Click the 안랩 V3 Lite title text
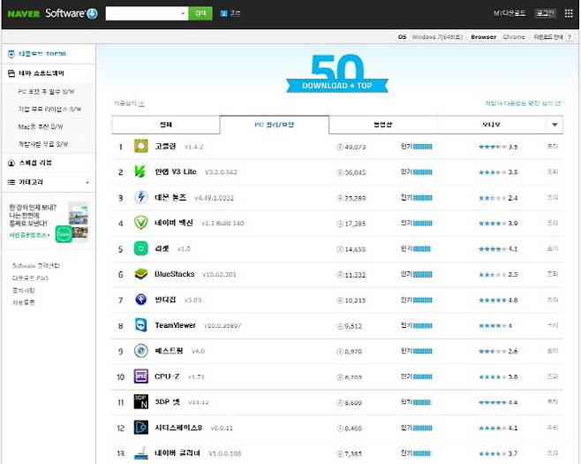The height and width of the screenshot is (464, 581). [176, 171]
